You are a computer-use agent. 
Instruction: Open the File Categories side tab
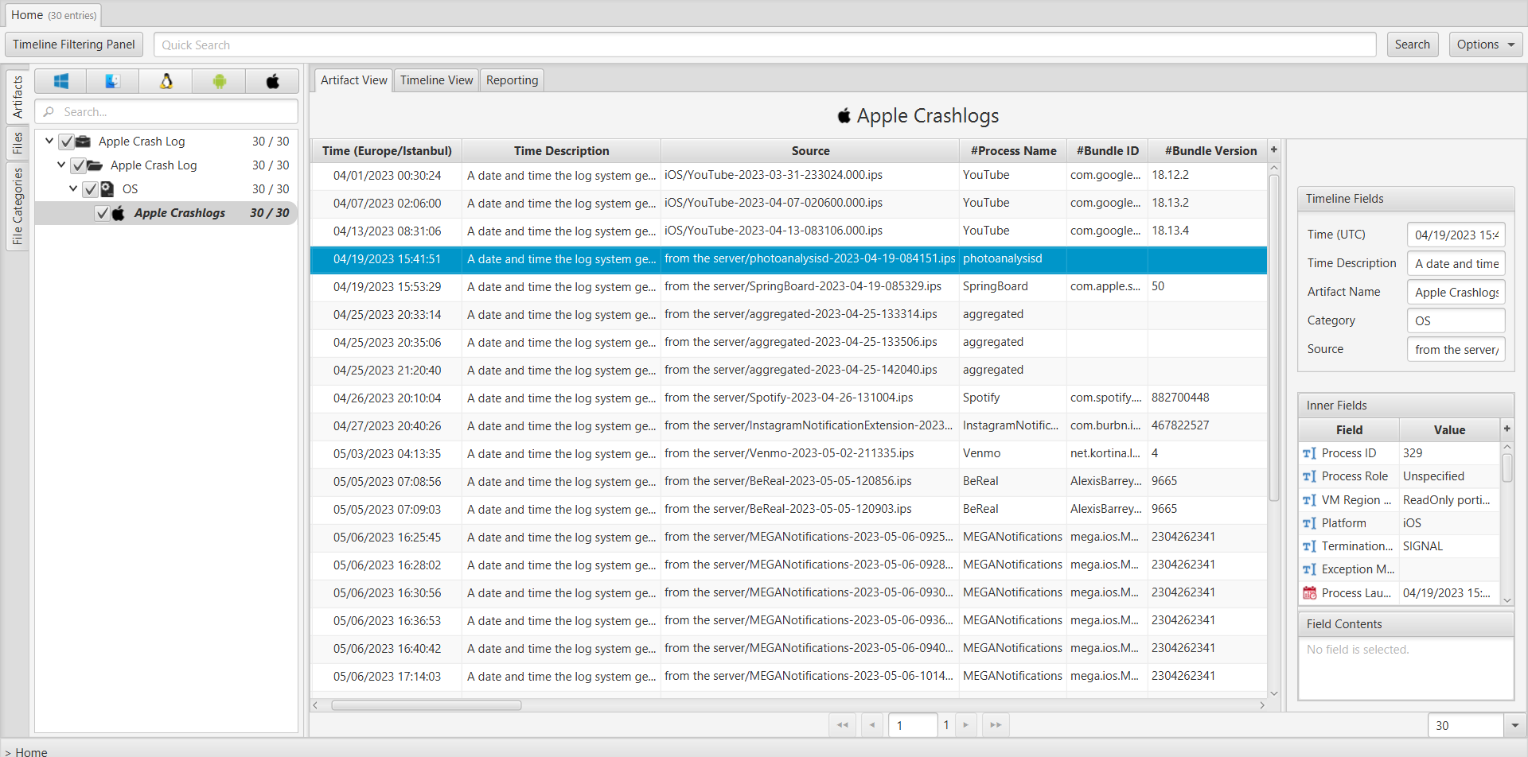tap(18, 207)
